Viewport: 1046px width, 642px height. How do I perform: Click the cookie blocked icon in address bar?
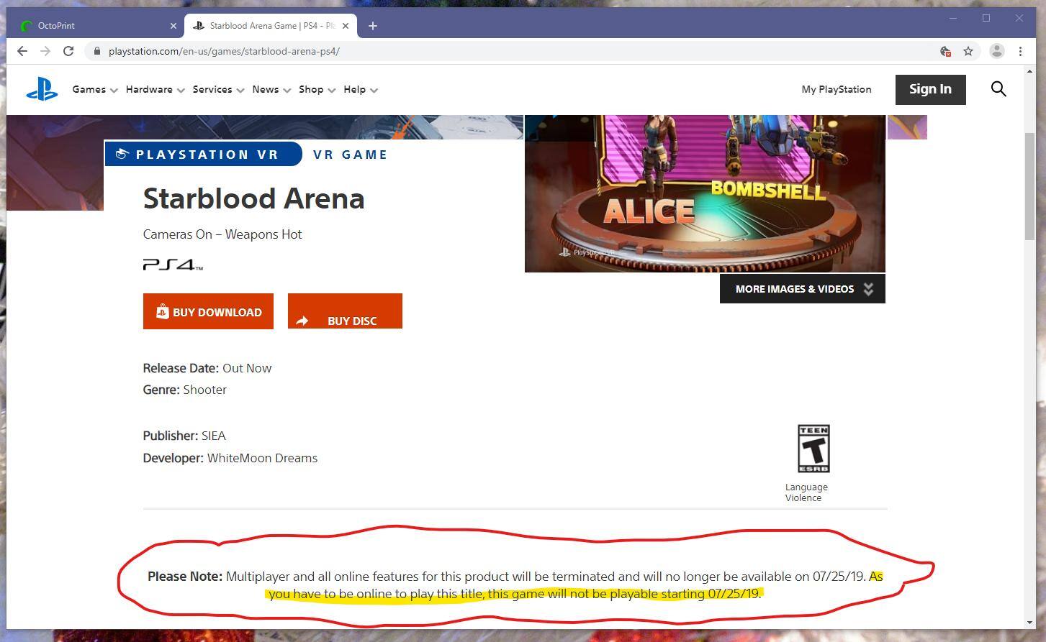(945, 51)
